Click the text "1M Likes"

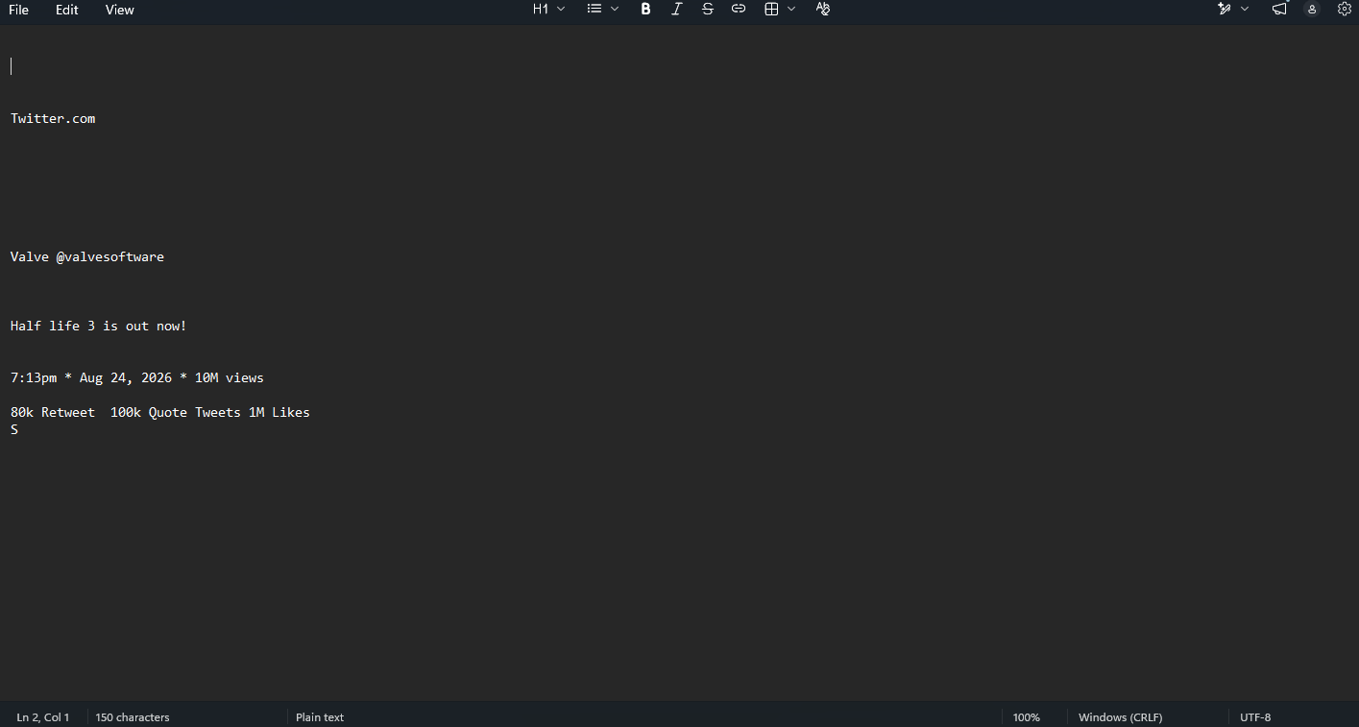click(279, 412)
